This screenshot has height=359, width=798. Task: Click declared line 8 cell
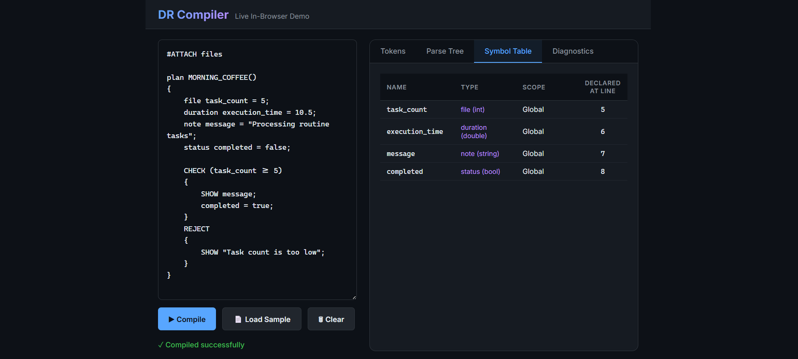click(x=602, y=171)
